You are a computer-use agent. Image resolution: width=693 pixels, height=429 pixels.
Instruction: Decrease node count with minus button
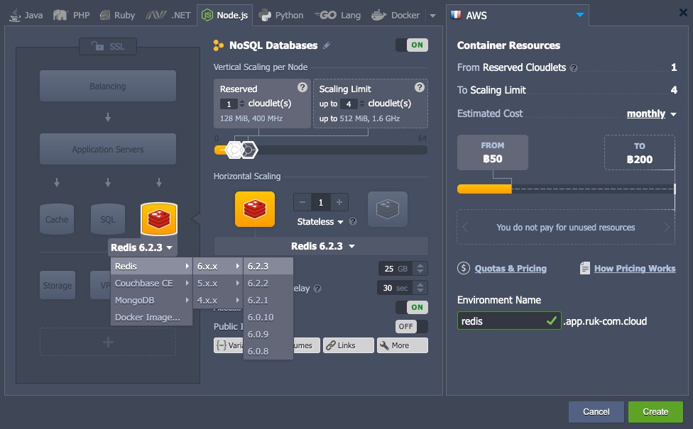[302, 202]
